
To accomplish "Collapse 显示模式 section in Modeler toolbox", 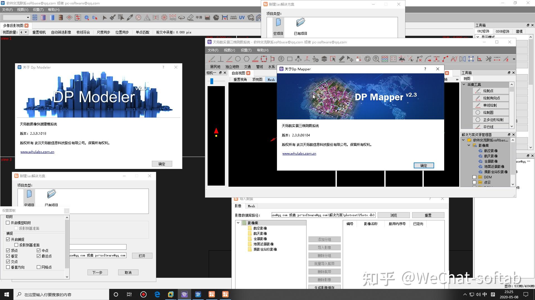I will pyautogui.click(x=478, y=37).
